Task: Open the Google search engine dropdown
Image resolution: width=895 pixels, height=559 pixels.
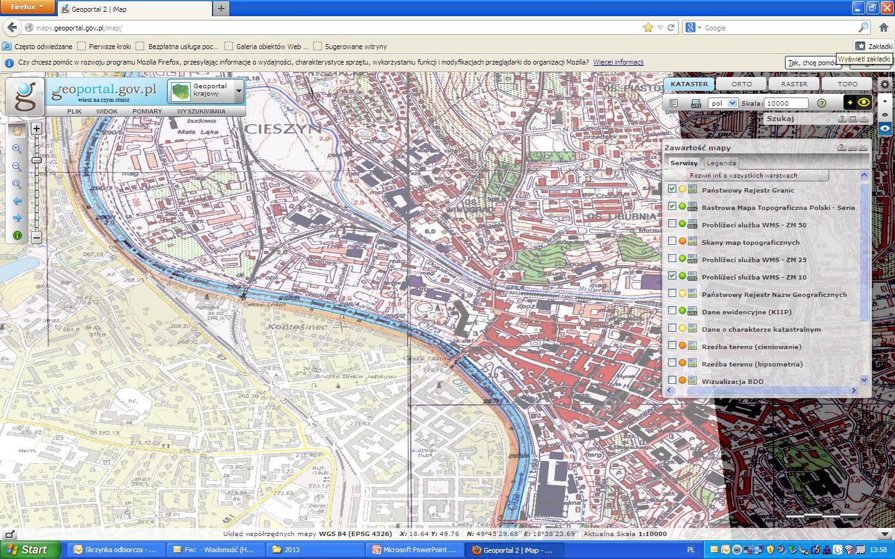Action: coord(693,27)
